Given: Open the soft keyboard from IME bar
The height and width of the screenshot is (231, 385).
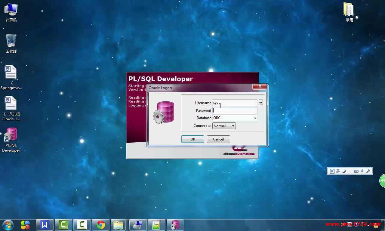Looking at the screenshot, I should click(x=356, y=171).
